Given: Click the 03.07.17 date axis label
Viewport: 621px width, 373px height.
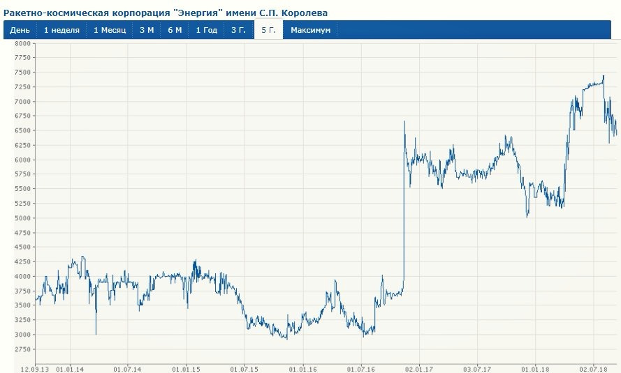Looking at the screenshot, I should (x=477, y=370).
